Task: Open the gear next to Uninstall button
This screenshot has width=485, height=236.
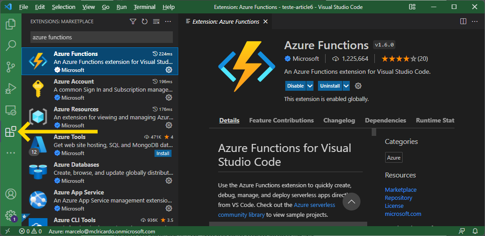Action: click(x=358, y=86)
